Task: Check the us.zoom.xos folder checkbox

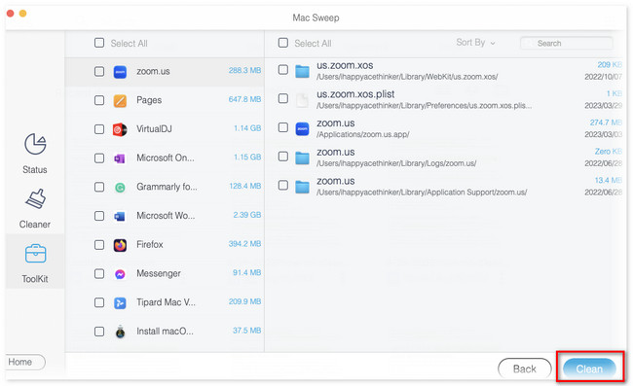Action: click(x=283, y=70)
